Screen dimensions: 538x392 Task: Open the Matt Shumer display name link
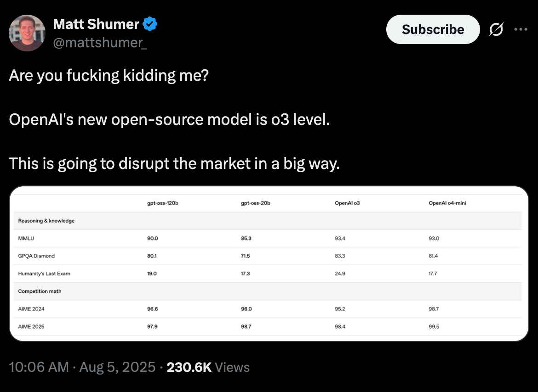[97, 24]
